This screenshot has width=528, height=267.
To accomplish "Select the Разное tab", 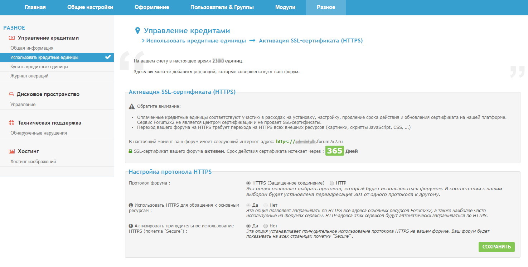I will [x=326, y=7].
